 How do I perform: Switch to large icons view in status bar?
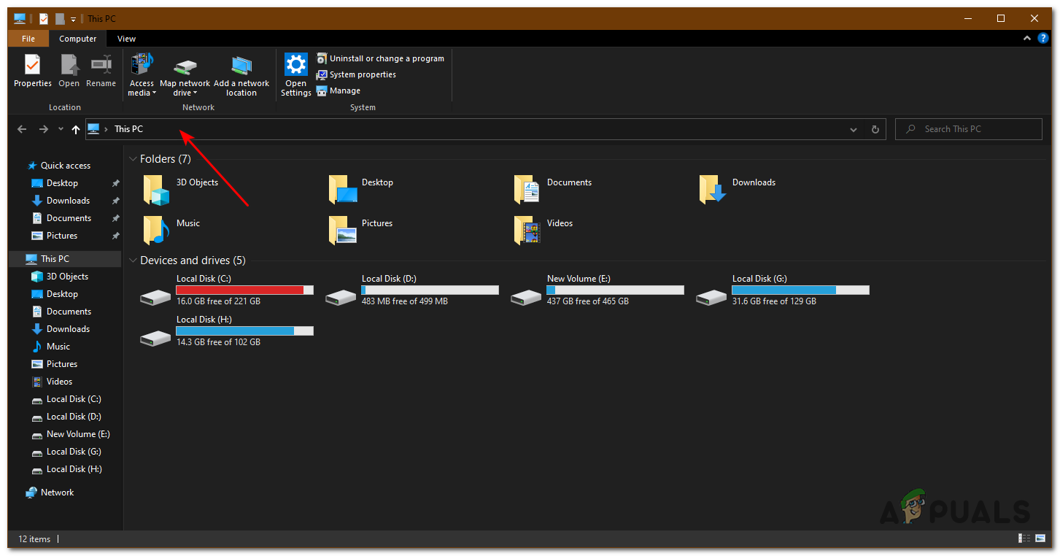pos(1042,538)
